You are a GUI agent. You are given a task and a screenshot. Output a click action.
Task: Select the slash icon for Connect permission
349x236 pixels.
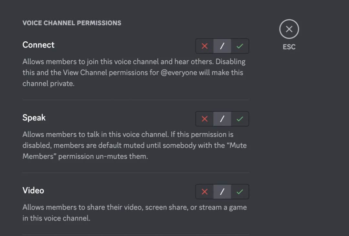click(222, 46)
